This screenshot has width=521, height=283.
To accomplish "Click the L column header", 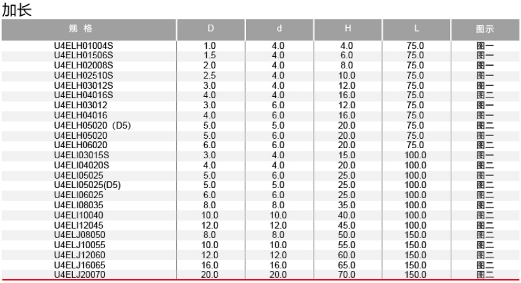I will pos(416,30).
